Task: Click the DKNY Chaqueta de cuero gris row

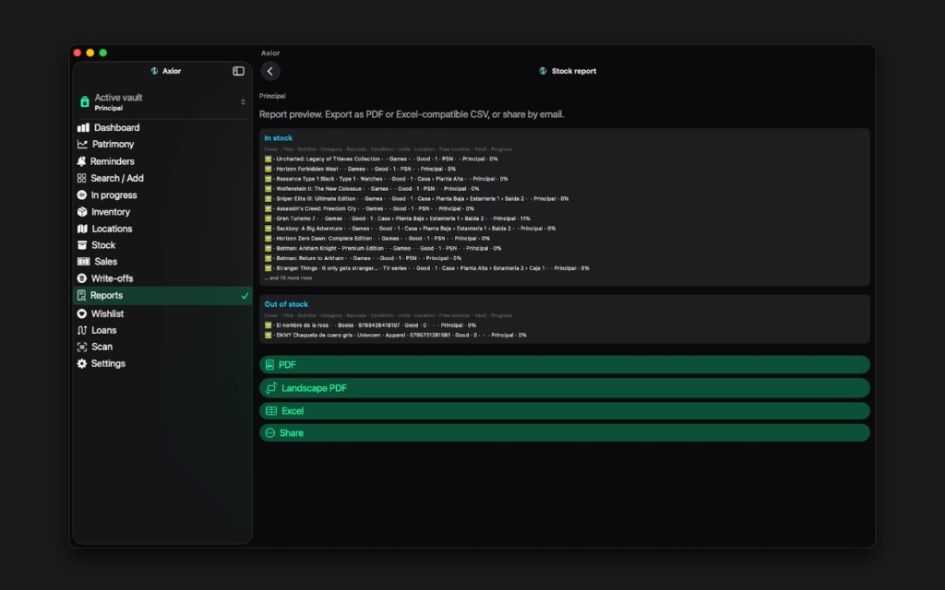Action: (395, 336)
